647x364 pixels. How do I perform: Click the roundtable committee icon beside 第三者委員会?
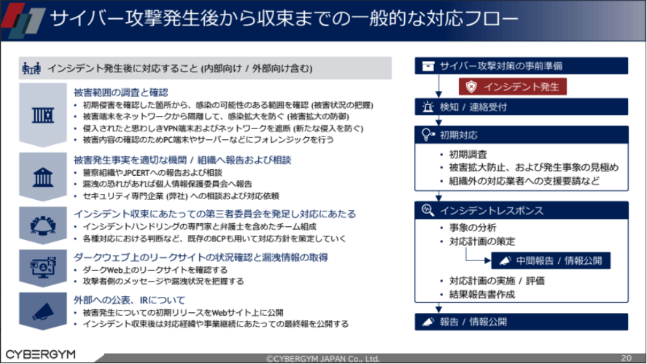click(x=43, y=225)
